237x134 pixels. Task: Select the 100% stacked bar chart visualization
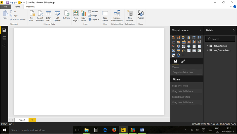pyautogui.click(x=194, y=37)
